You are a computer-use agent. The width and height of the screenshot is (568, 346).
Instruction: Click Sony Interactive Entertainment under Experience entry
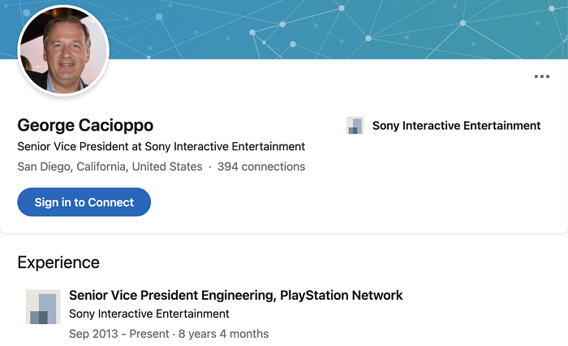tap(149, 314)
